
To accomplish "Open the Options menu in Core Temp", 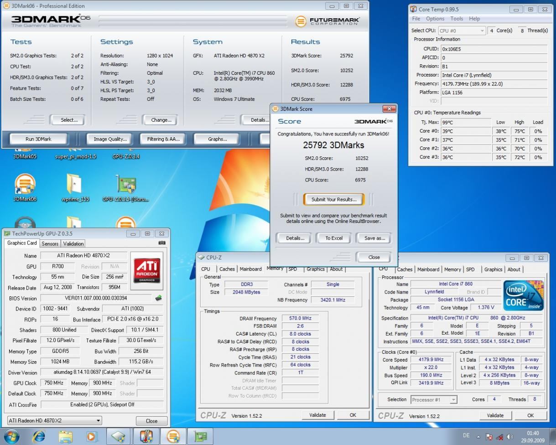I will pyautogui.click(x=435, y=19).
